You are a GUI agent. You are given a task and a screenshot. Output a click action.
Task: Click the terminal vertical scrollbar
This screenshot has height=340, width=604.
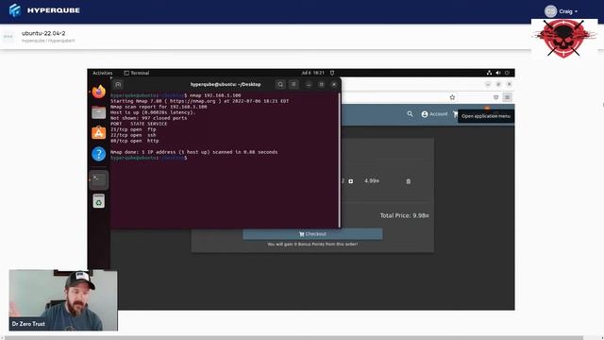340,160
